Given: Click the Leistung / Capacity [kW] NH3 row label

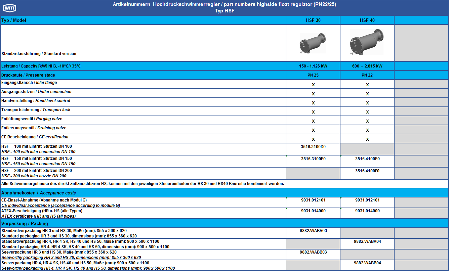Looking at the screenshot, I should 41,66.
